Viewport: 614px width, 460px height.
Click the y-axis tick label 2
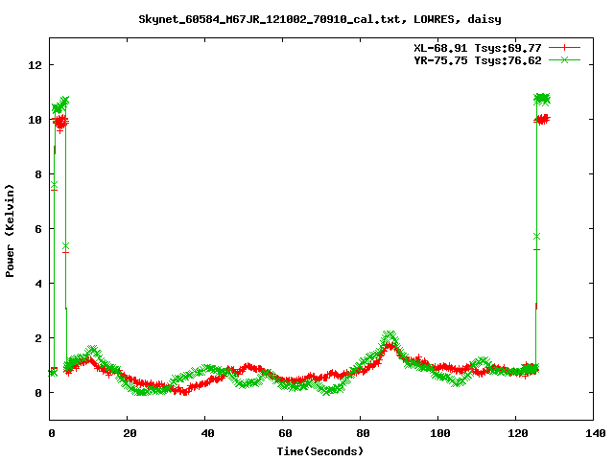tap(38, 338)
